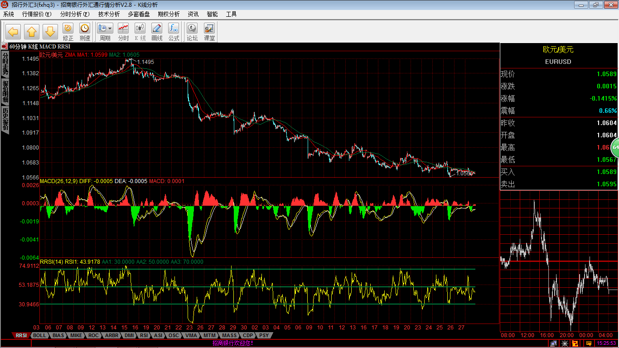
Task: Click the network connection status icon
Action: tap(553, 343)
